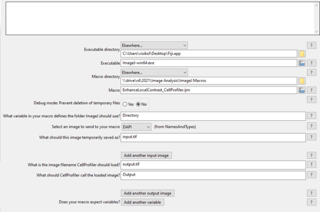Click the ImageJ Macros directory path field
The height and width of the screenshot is (212, 320).
[209, 81]
